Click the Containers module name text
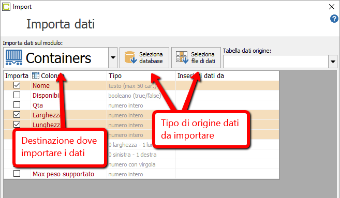 58,58
